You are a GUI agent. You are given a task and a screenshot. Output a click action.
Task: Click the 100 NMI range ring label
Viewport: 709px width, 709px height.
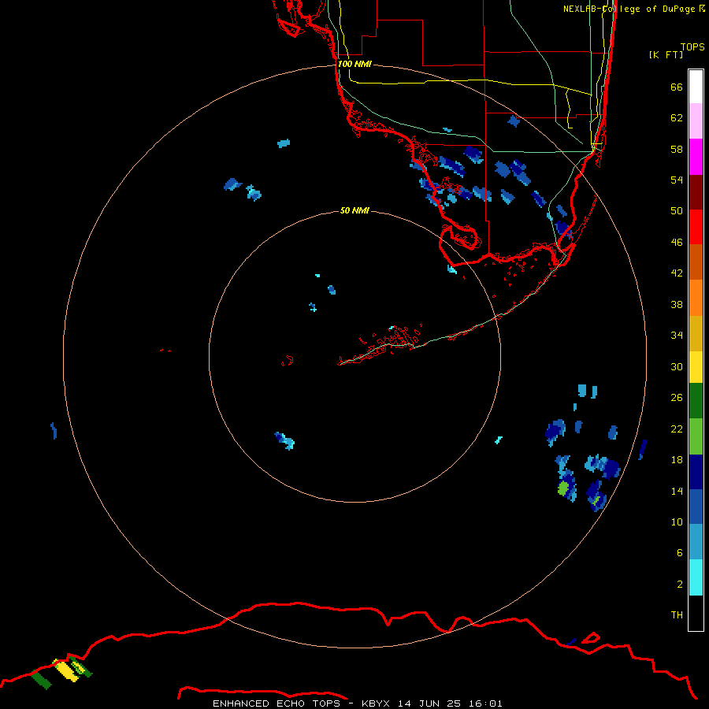[x=354, y=64]
